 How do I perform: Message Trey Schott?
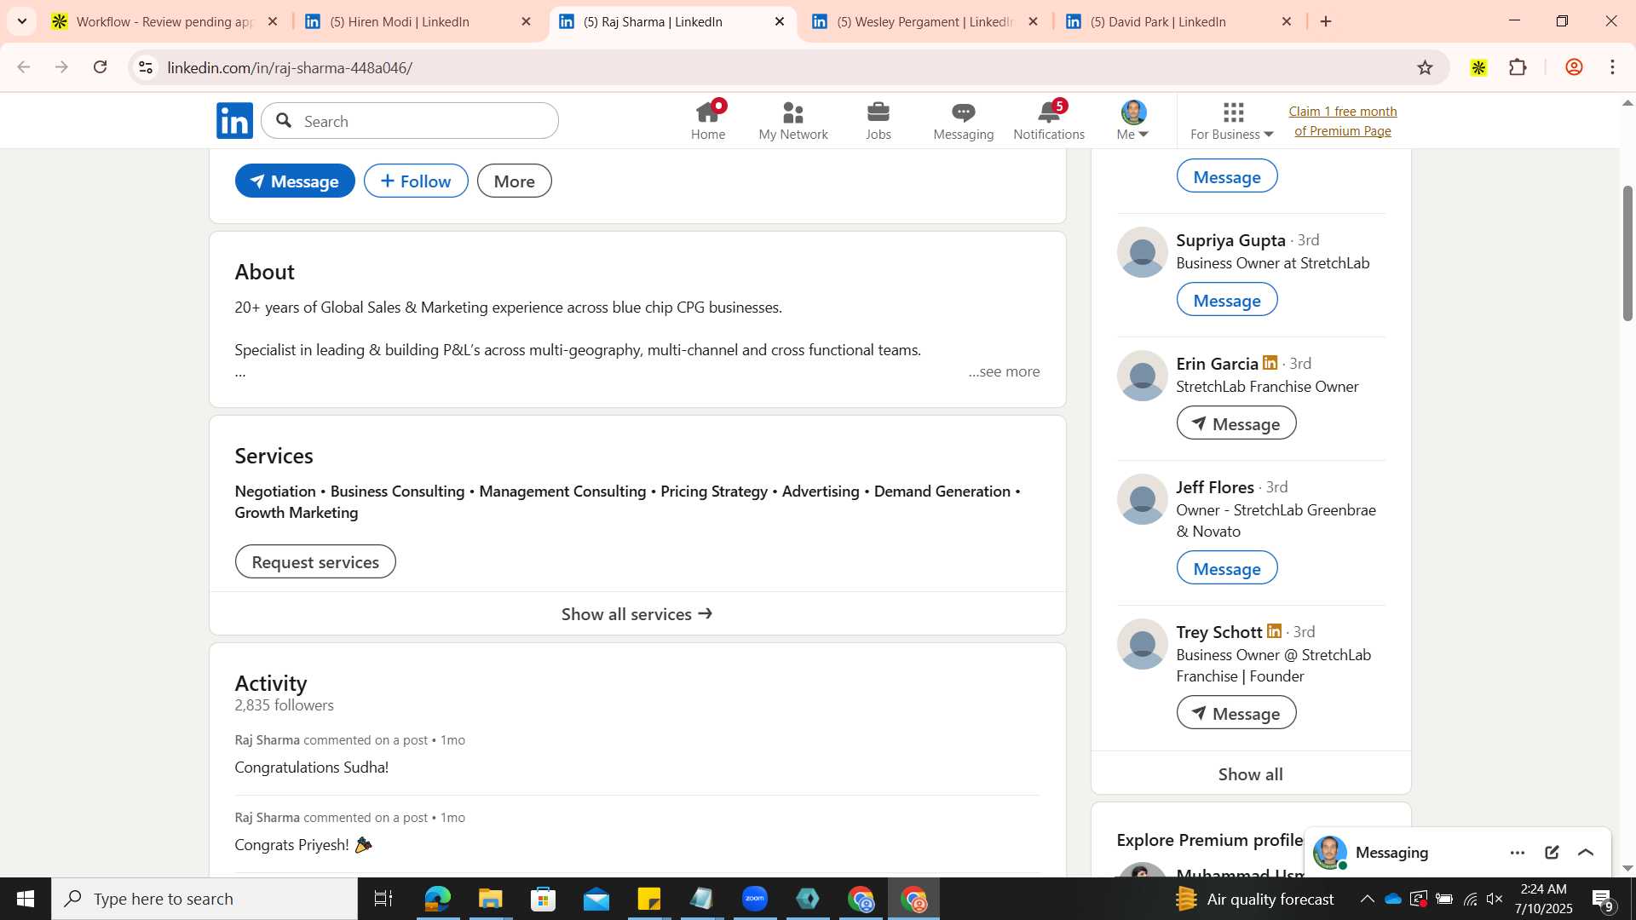coord(1236,713)
